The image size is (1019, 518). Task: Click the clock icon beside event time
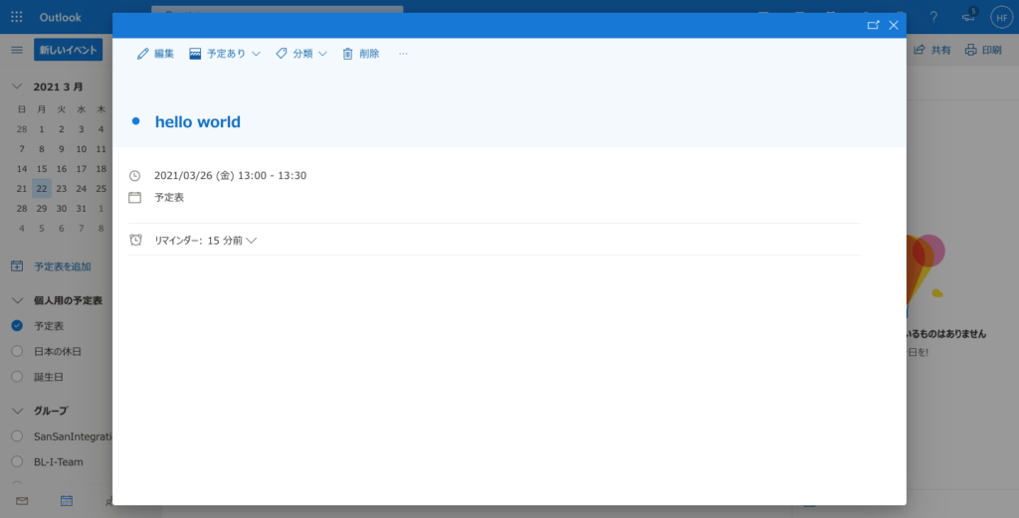134,176
